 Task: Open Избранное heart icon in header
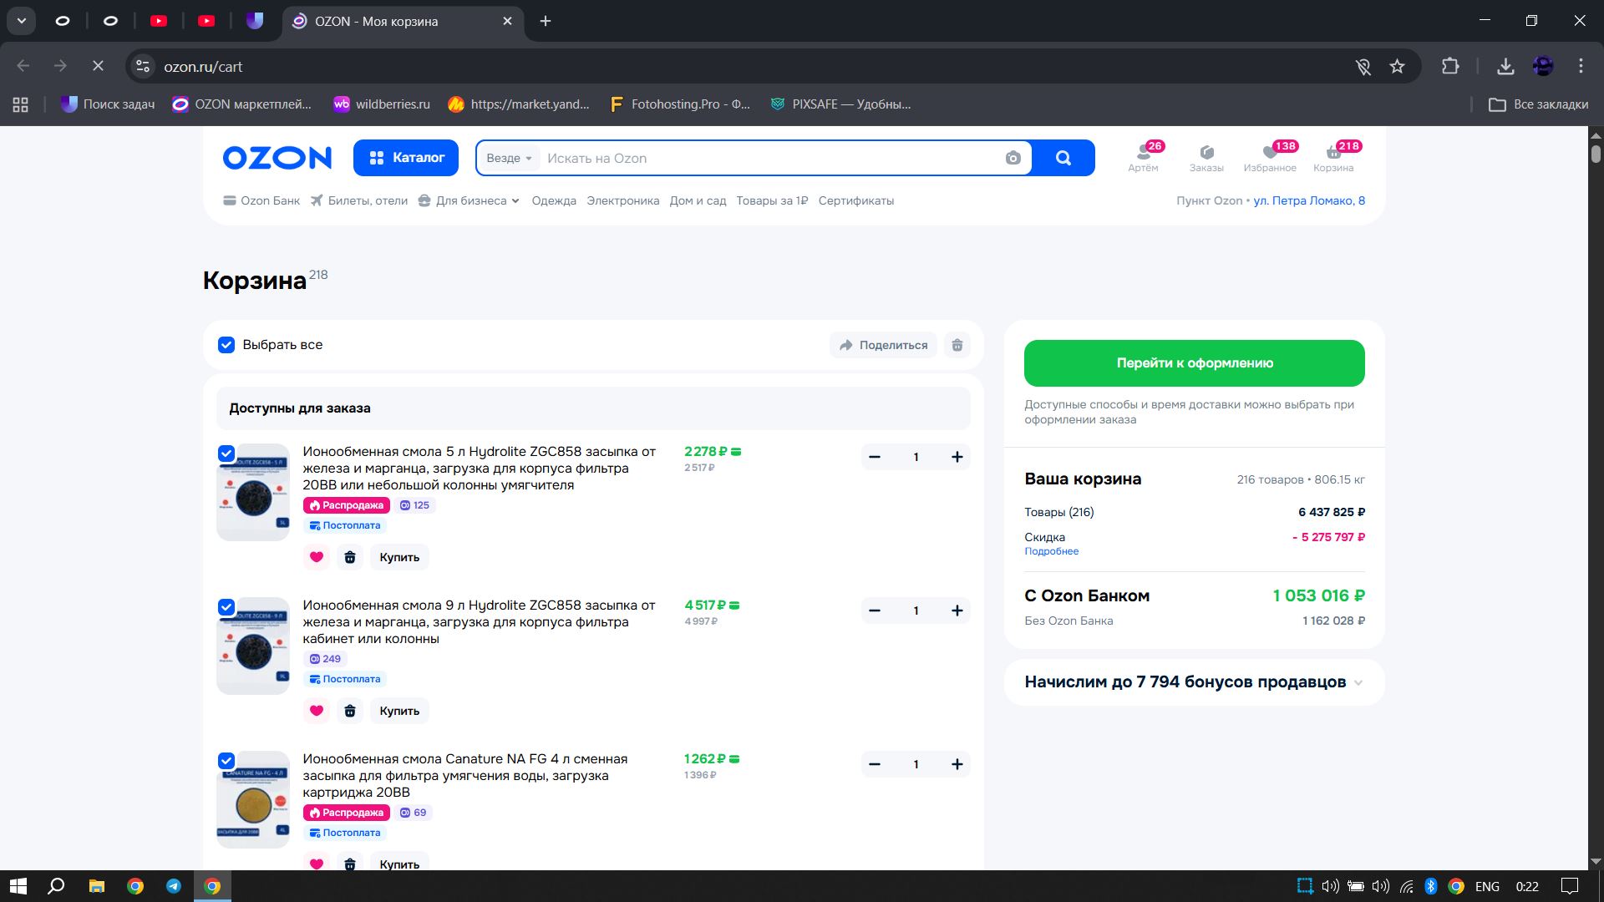[1270, 153]
